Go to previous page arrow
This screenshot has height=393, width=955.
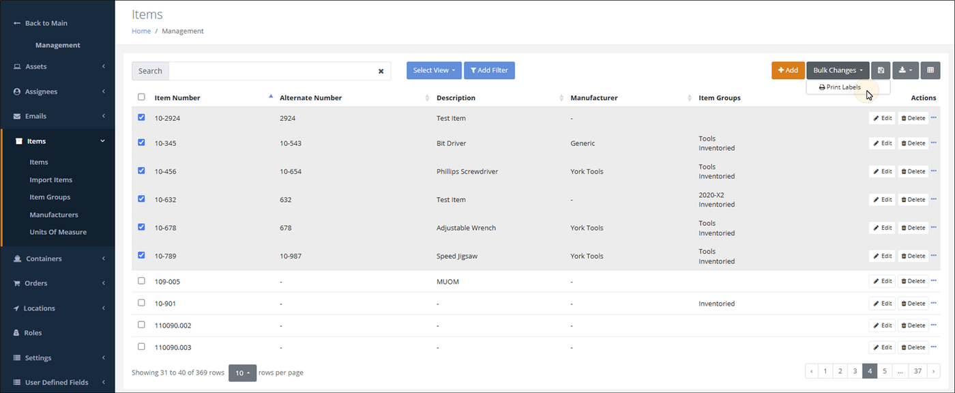tap(812, 371)
